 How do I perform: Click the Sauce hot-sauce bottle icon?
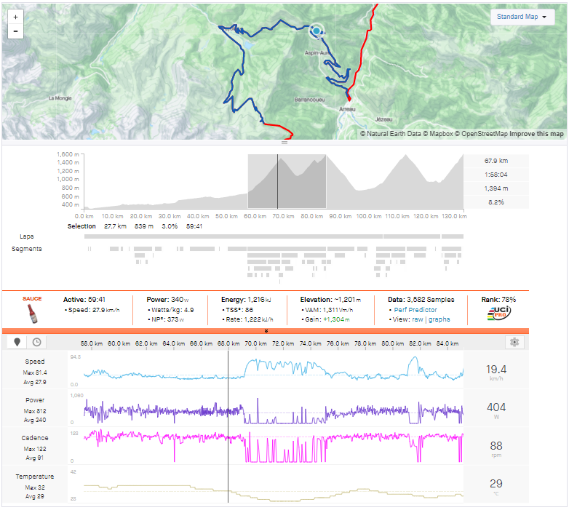[31, 314]
